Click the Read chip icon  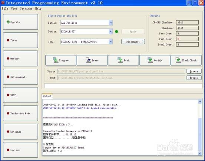coord(120,60)
